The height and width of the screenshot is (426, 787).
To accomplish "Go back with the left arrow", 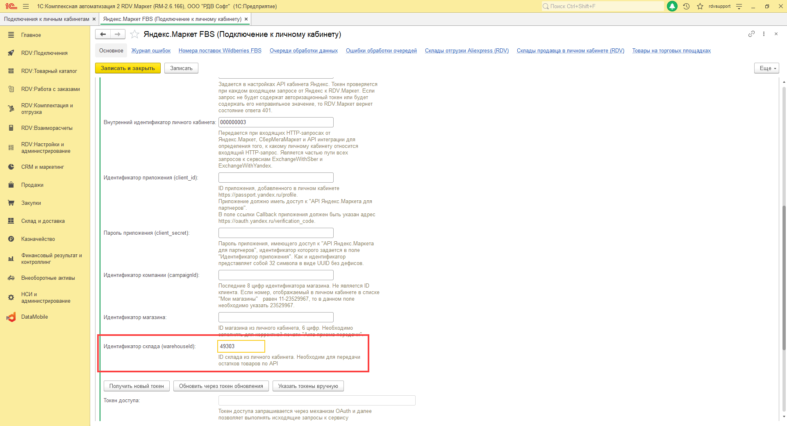I will click(x=103, y=34).
